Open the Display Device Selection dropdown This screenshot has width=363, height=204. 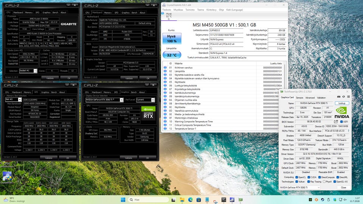click(x=104, y=100)
